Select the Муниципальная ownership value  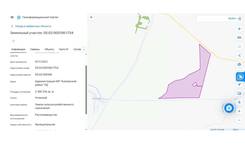click(45, 124)
